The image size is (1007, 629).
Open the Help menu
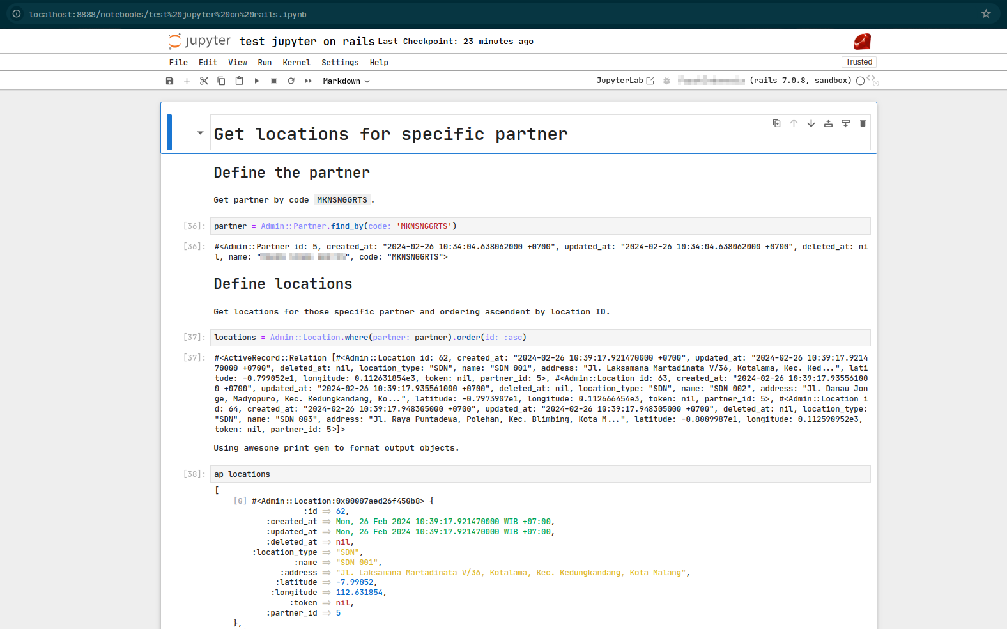379,63
